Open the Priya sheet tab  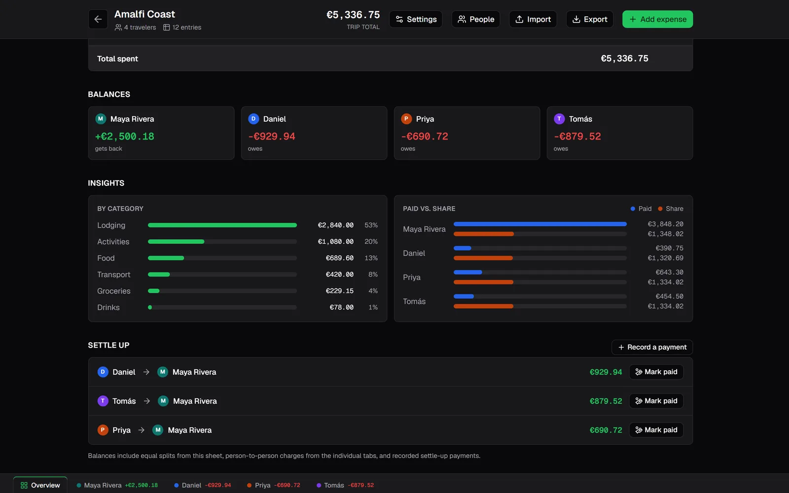273,485
